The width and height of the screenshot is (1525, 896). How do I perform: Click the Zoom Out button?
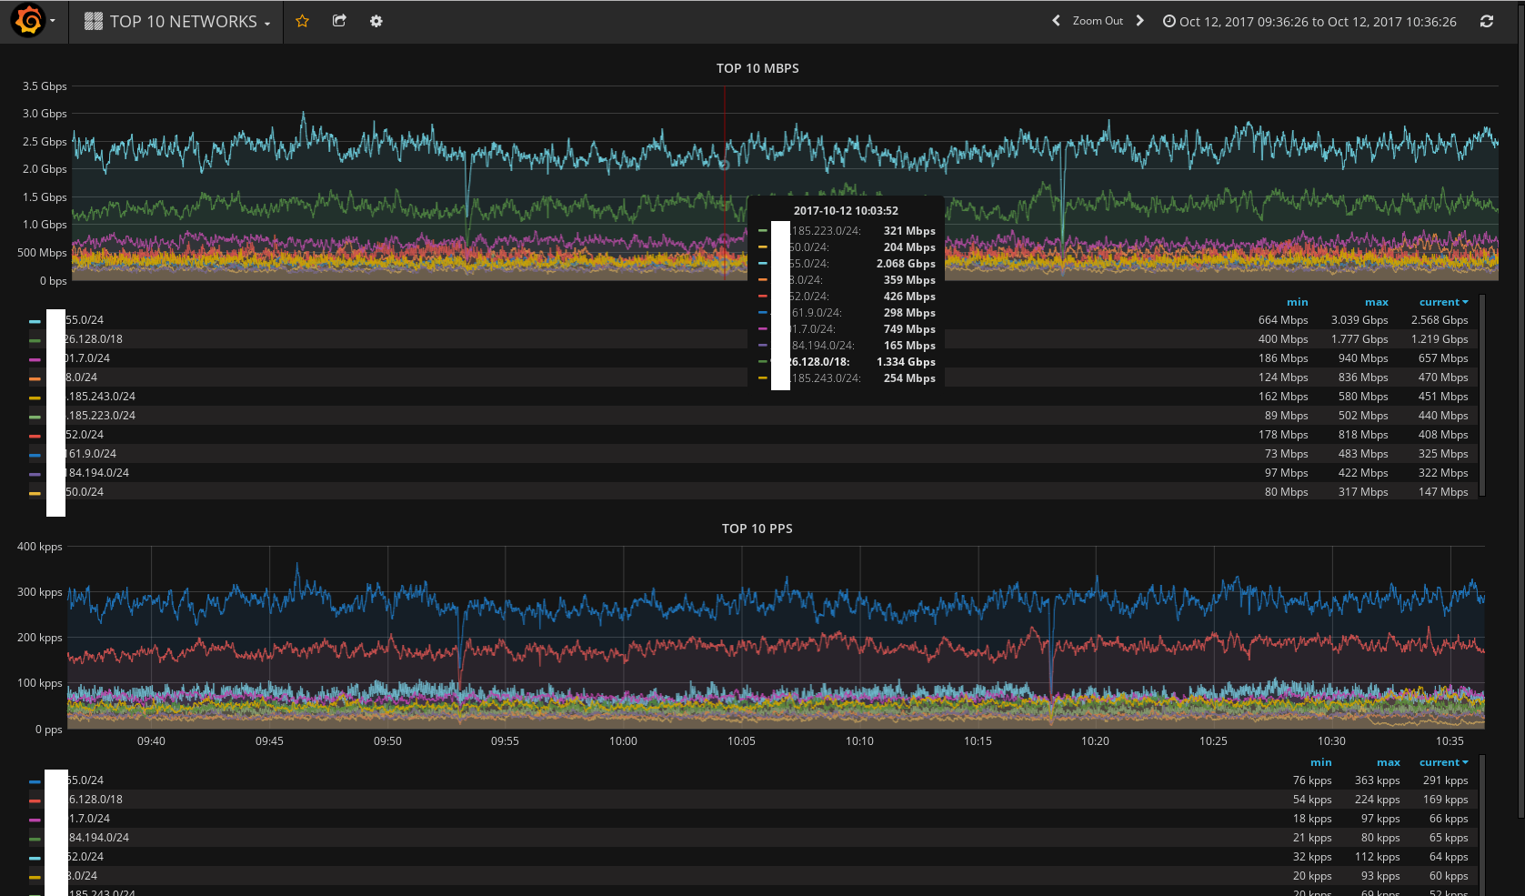pos(1097,21)
